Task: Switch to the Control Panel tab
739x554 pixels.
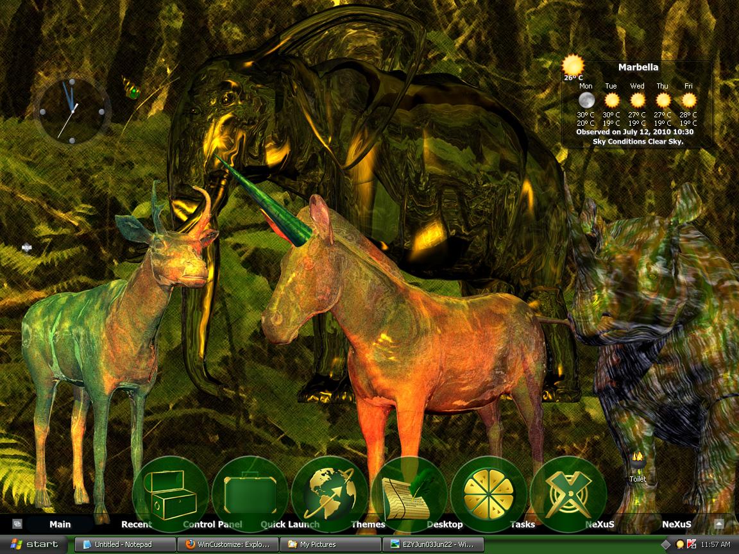Action: click(x=212, y=524)
